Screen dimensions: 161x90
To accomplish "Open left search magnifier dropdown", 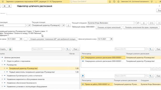I will pyautogui.click(x=68, y=49).
